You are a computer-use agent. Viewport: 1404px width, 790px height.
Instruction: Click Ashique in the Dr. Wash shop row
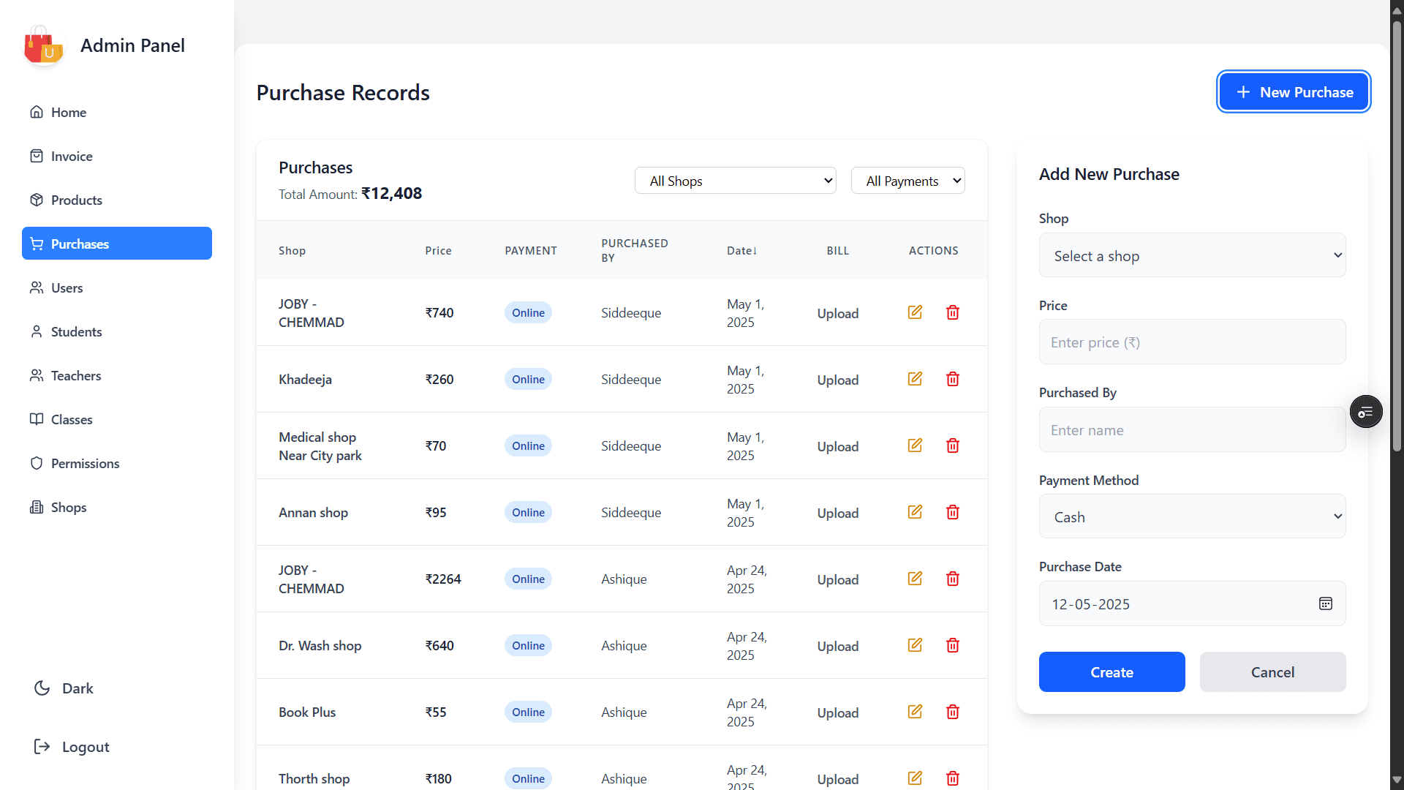pyautogui.click(x=624, y=645)
